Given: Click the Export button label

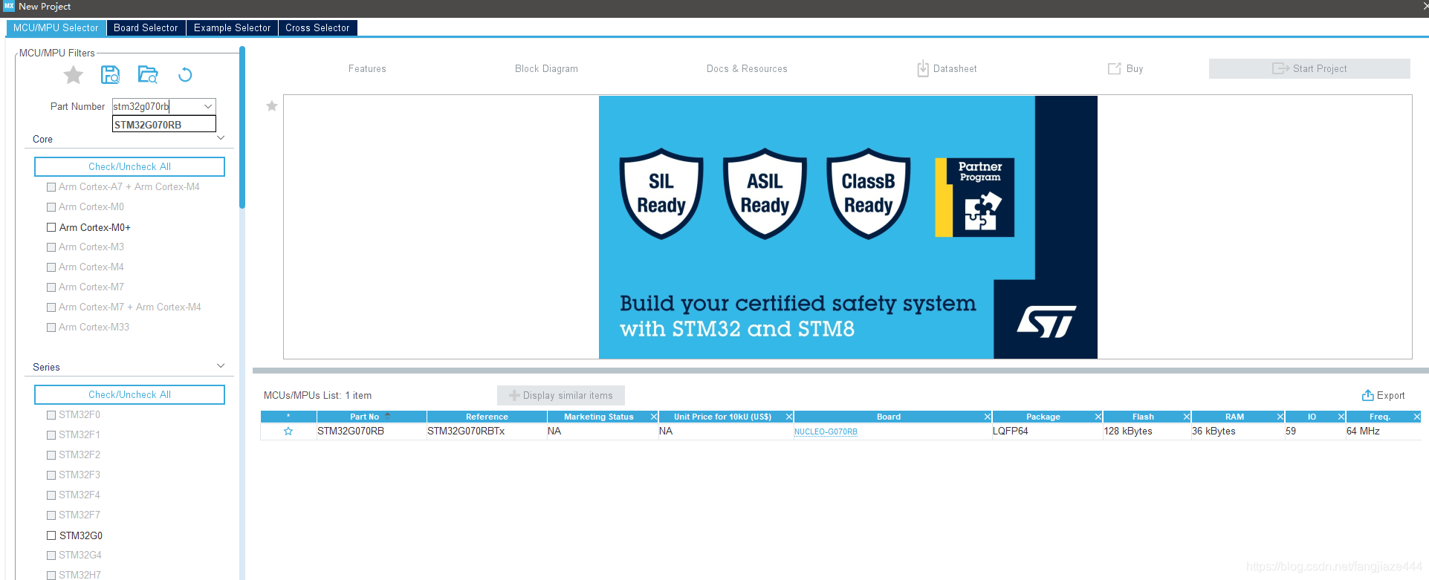Looking at the screenshot, I should [x=1390, y=396].
